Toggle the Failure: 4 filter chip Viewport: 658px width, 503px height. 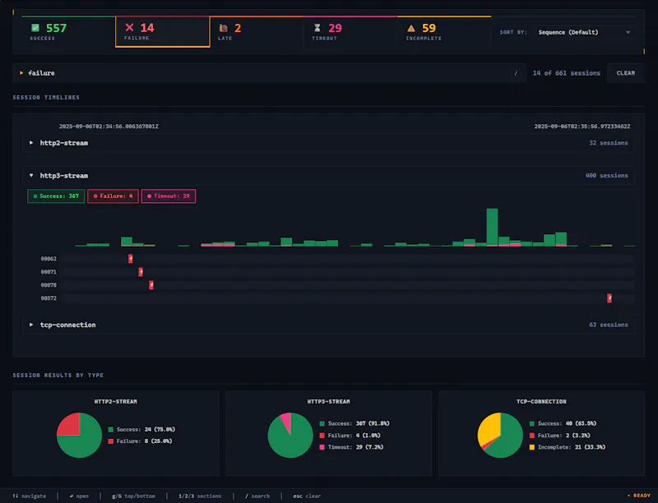(113, 196)
